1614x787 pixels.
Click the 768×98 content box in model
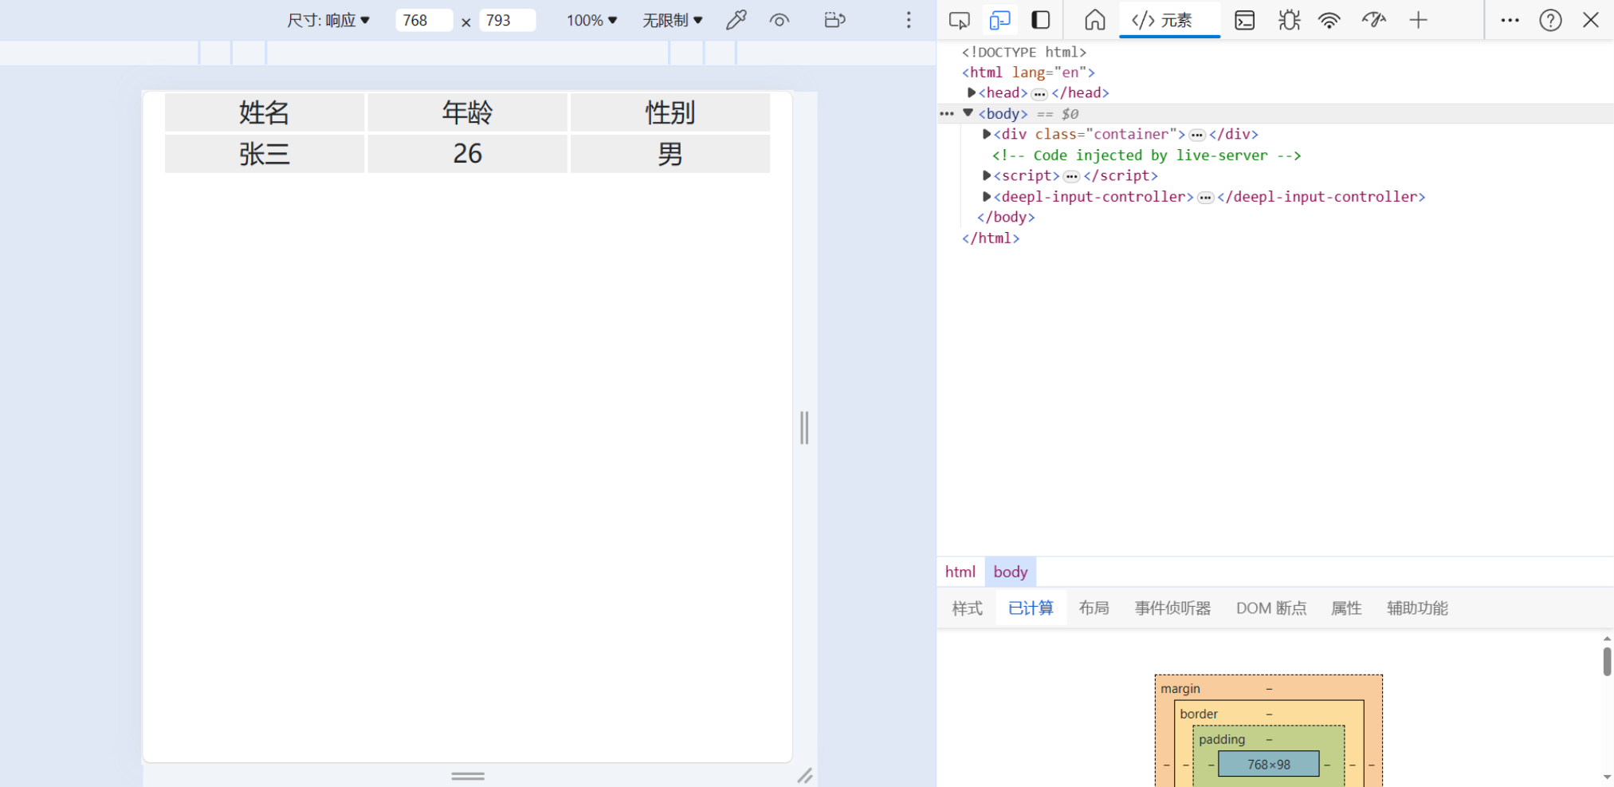click(x=1269, y=764)
